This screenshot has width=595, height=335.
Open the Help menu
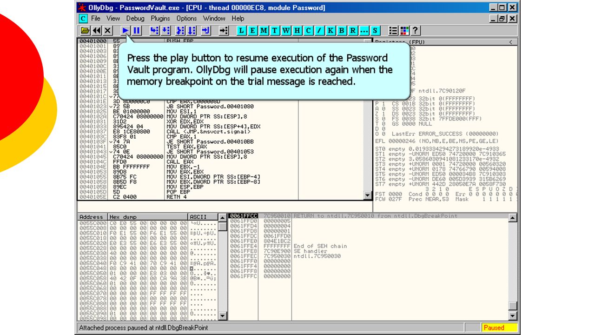tap(238, 19)
